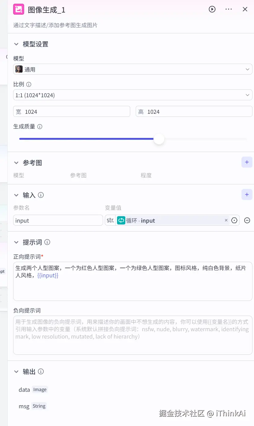Click the 提示词 info icon
The height and width of the screenshot is (426, 254).
point(47,242)
